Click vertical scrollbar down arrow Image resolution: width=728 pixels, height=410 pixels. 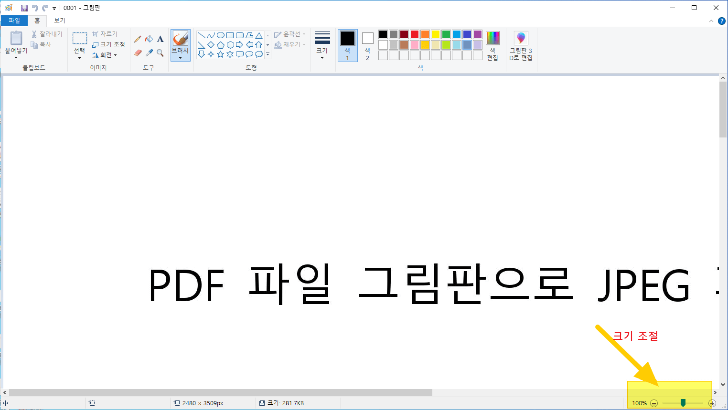click(723, 384)
